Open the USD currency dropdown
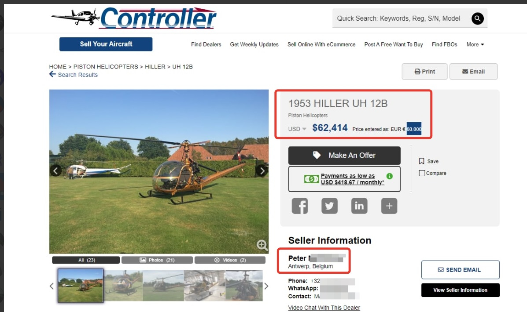The image size is (527, 312). 297,129
